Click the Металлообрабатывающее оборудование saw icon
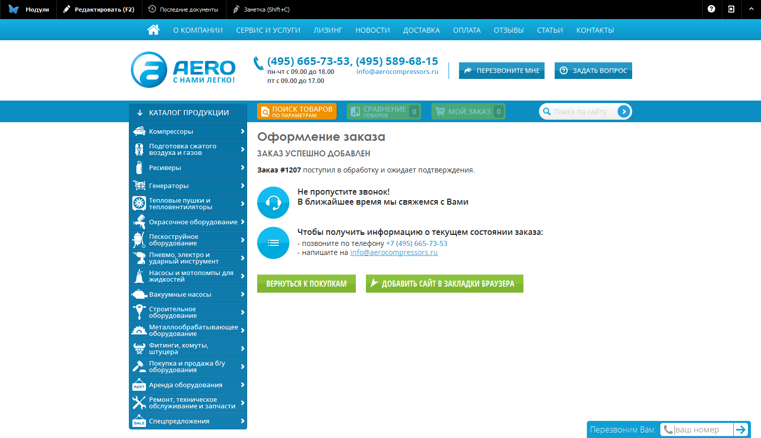The height and width of the screenshot is (438, 761). coord(139,330)
